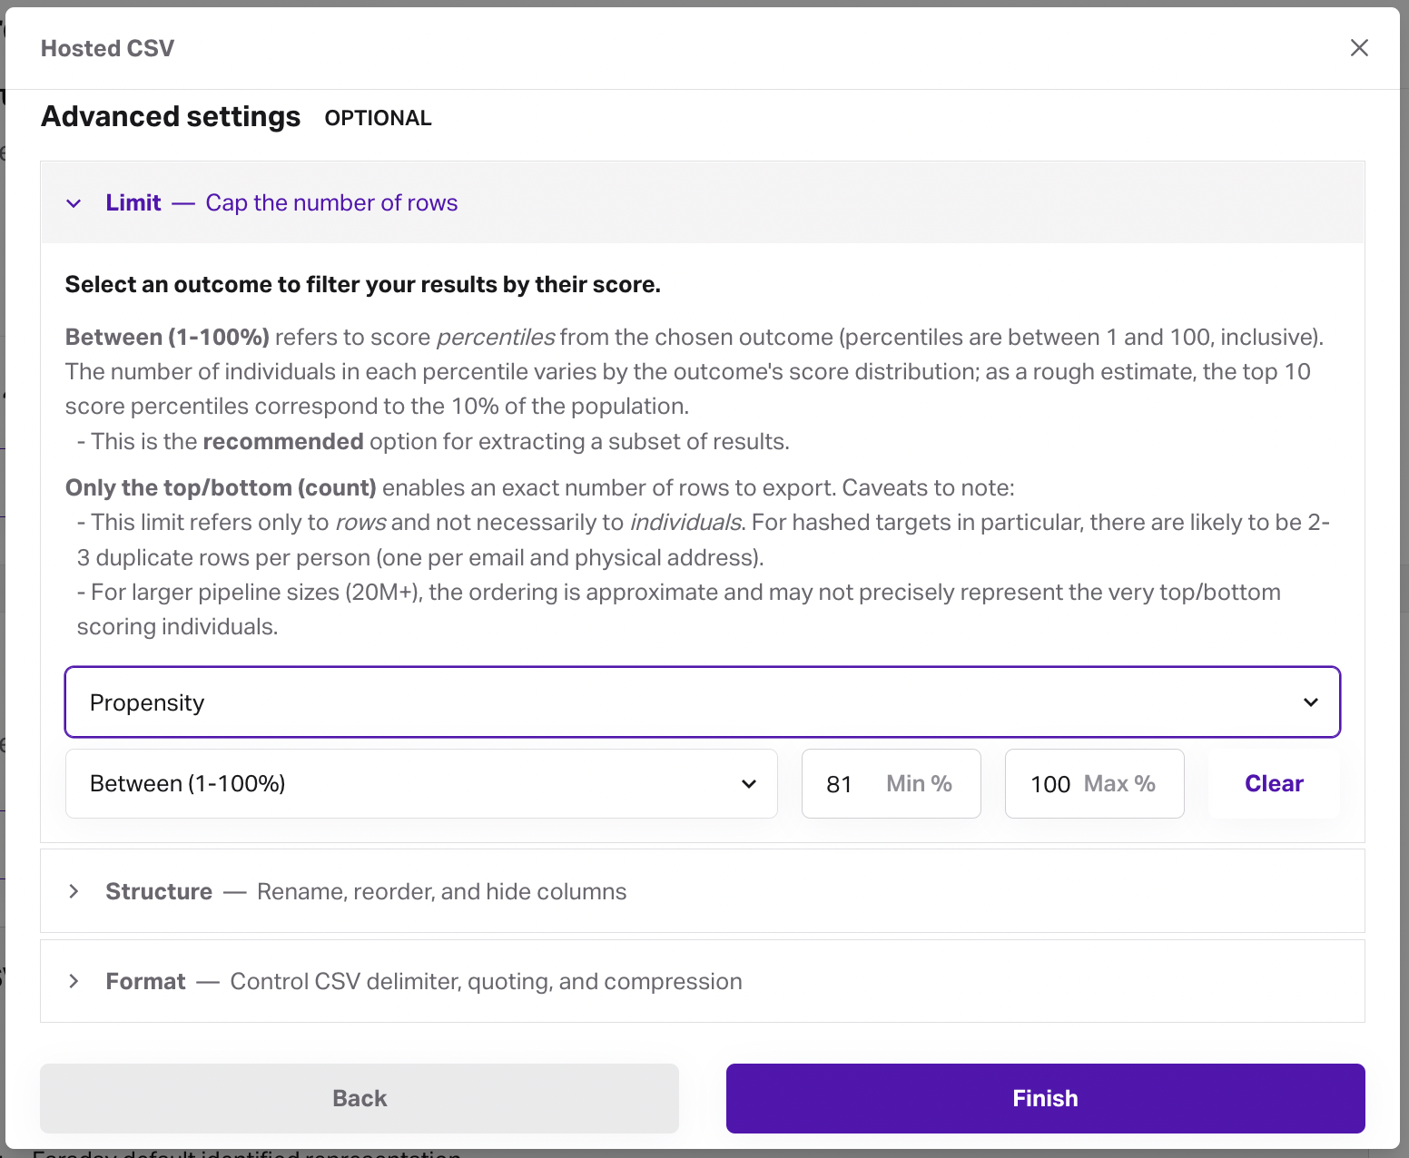Click the 'Hosted CSV' dialog title
1409x1158 pixels.
[107, 48]
